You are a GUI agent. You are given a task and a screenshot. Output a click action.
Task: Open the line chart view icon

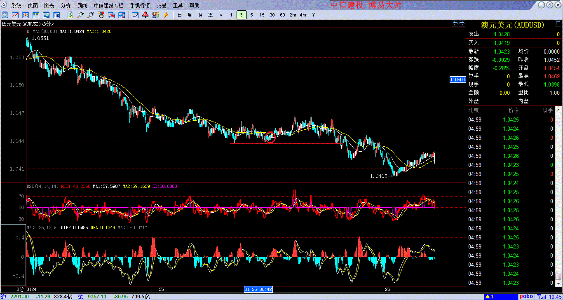click(15, 15)
